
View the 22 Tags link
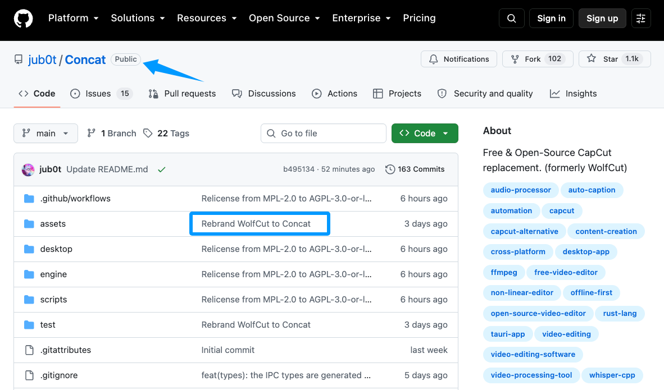pos(166,133)
